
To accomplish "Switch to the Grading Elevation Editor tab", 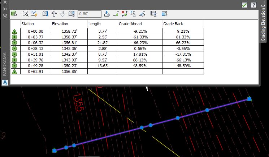I will coord(263,22).
